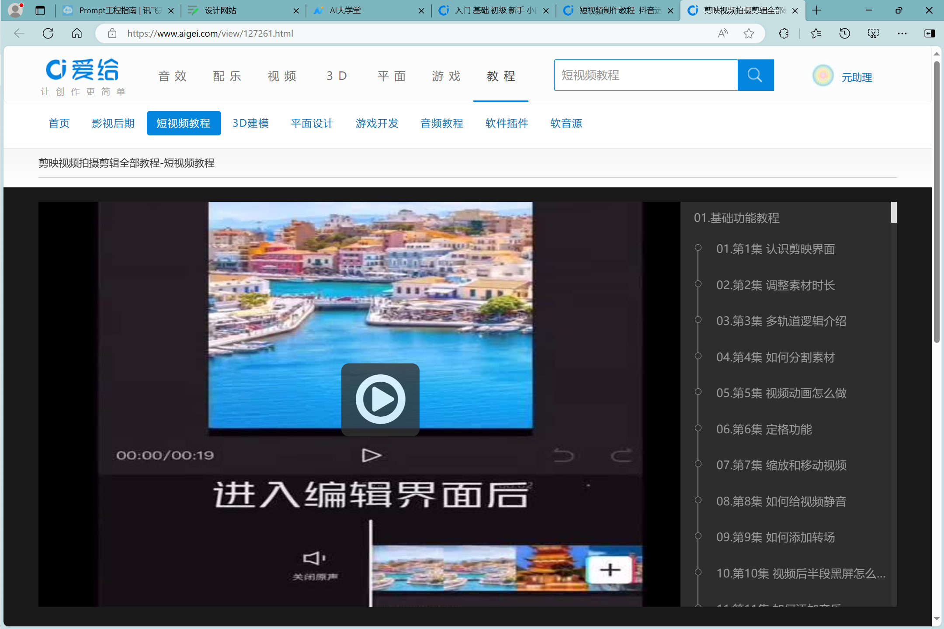Close the AI大学堂 tab

pos(421,11)
